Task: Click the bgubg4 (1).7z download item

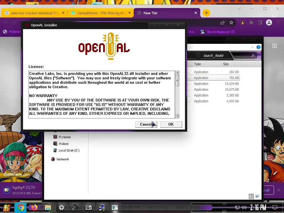Action: [22, 190]
